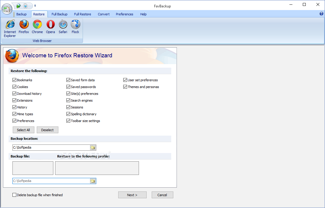Enable Delete backup file when finished

click(x=14, y=195)
